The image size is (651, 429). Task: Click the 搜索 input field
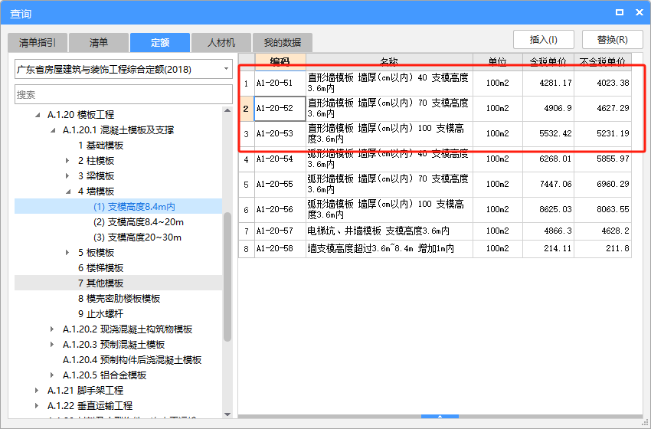123,94
